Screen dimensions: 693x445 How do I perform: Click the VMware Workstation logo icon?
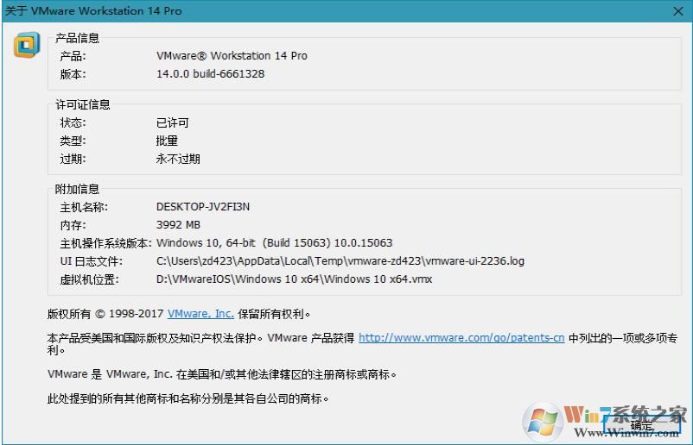tap(27, 45)
